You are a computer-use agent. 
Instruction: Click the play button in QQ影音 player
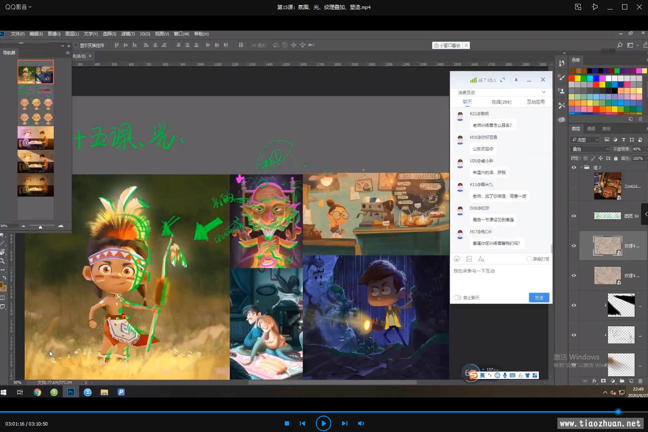tap(323, 423)
